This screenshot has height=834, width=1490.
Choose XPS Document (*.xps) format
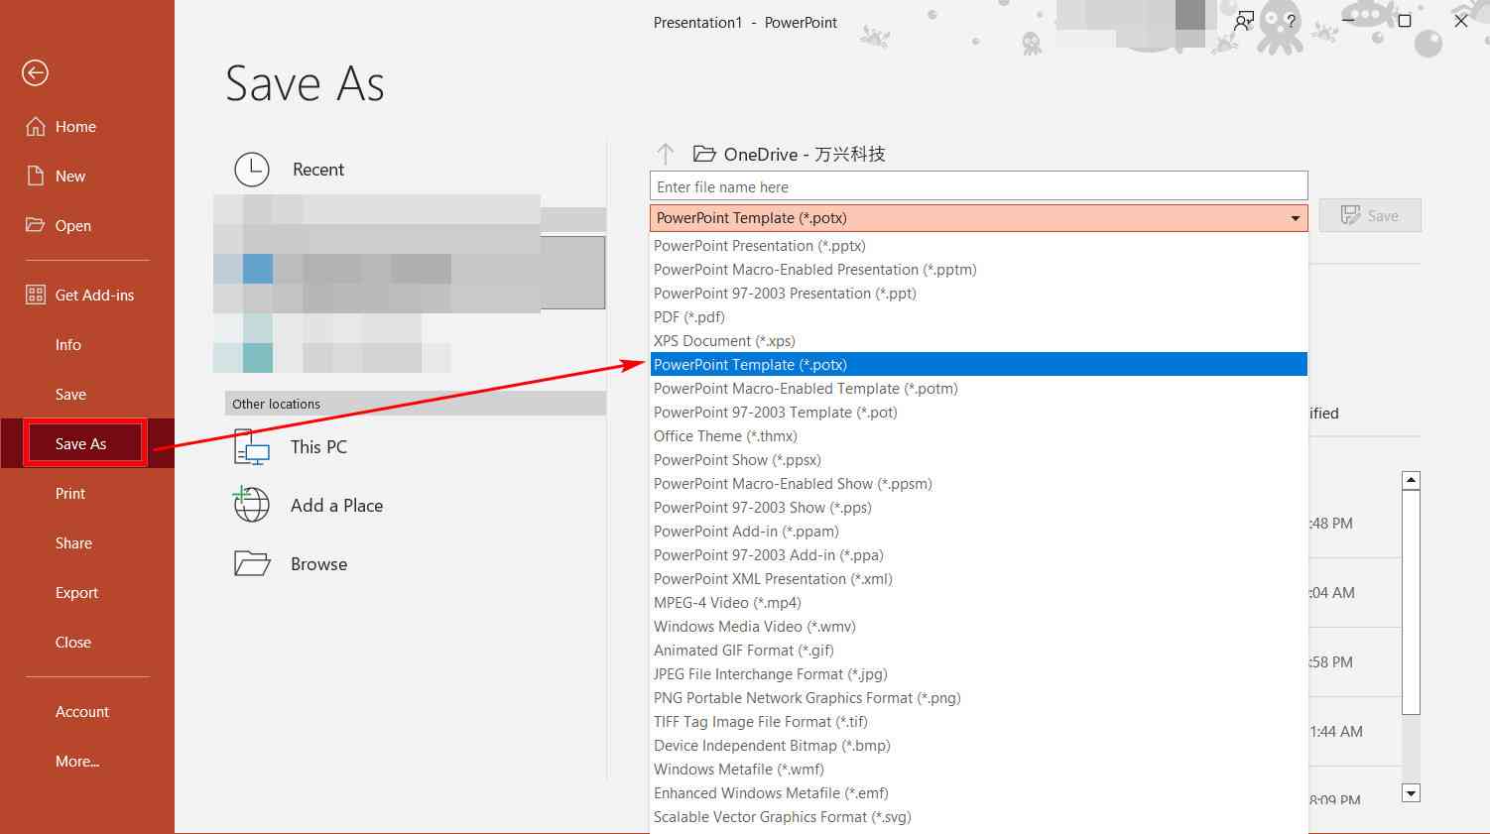[978, 341]
